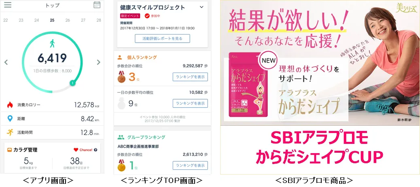Select date 26 in the date strip
420x187 pixels.
pos(68,20)
